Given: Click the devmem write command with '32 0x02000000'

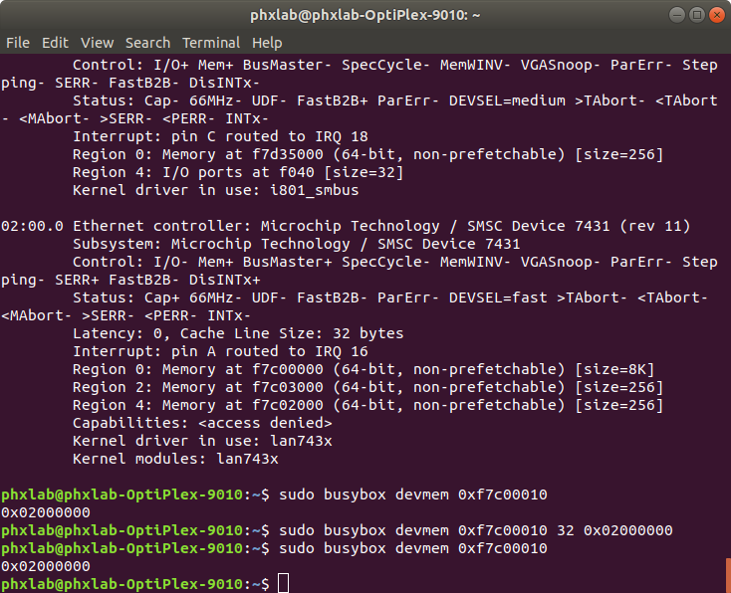Looking at the screenshot, I should [x=476, y=530].
